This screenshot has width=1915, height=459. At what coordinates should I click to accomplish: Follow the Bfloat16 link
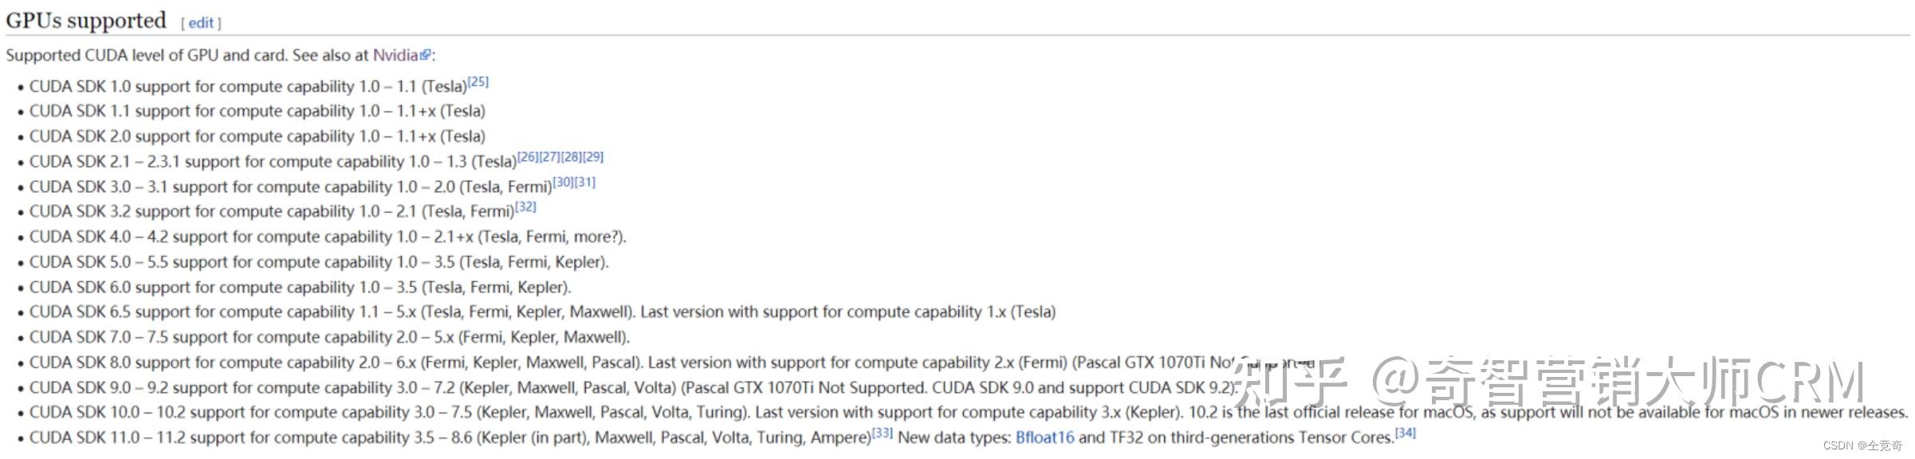1044,437
